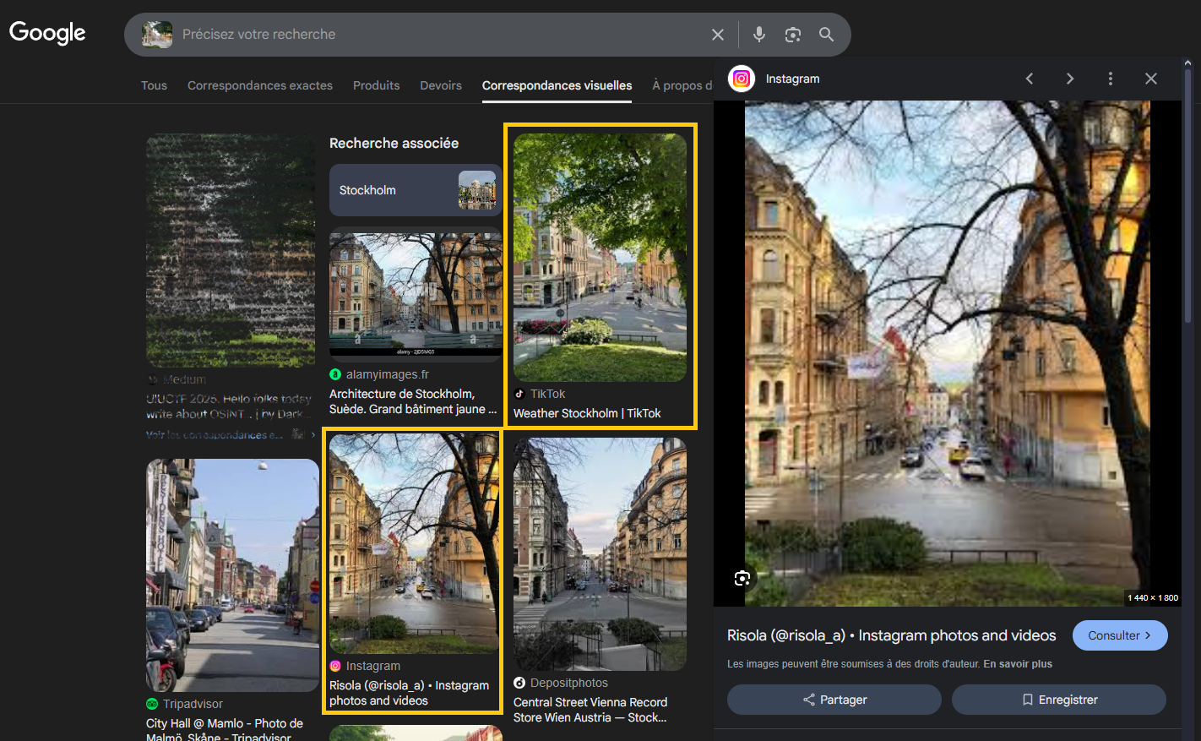This screenshot has height=741, width=1201.
Task: Focus the 'Précisez votre recherche' search field
Action: (x=439, y=35)
